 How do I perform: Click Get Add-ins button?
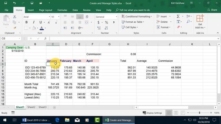tap(200, 21)
